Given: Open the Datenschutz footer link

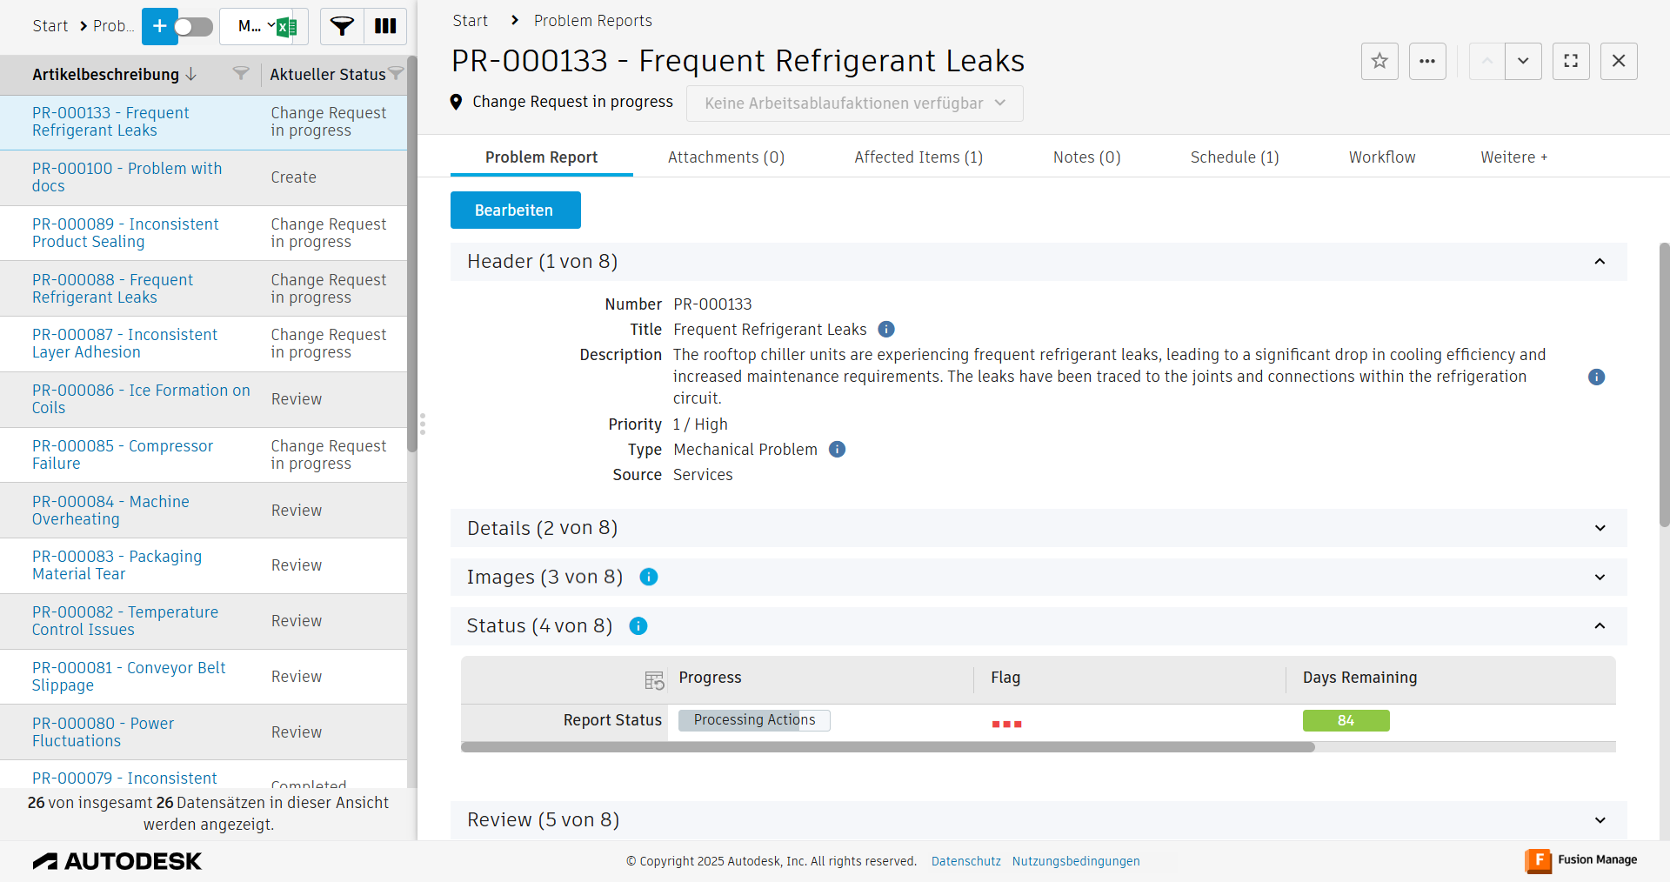Looking at the screenshot, I should [966, 861].
